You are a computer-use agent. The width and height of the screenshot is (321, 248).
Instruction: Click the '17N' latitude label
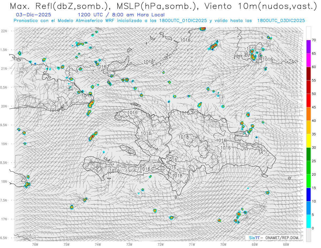(4, 219)
